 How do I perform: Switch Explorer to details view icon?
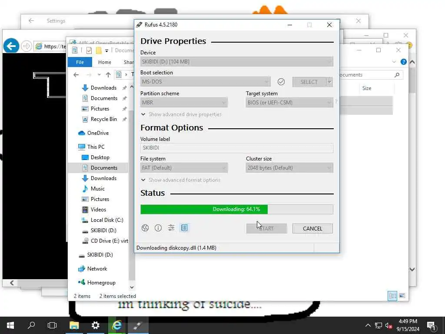tap(392, 296)
